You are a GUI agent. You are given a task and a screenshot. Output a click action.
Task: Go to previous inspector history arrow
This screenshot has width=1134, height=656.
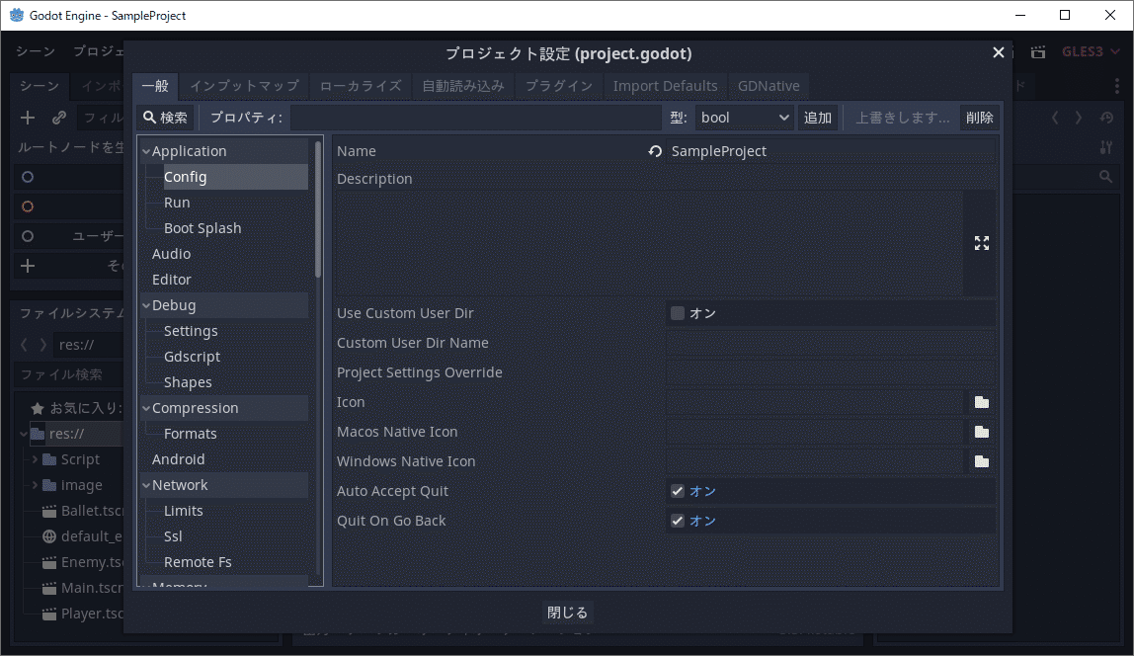(1055, 118)
